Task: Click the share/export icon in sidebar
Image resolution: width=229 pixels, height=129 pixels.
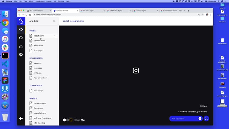Action: click(21, 46)
